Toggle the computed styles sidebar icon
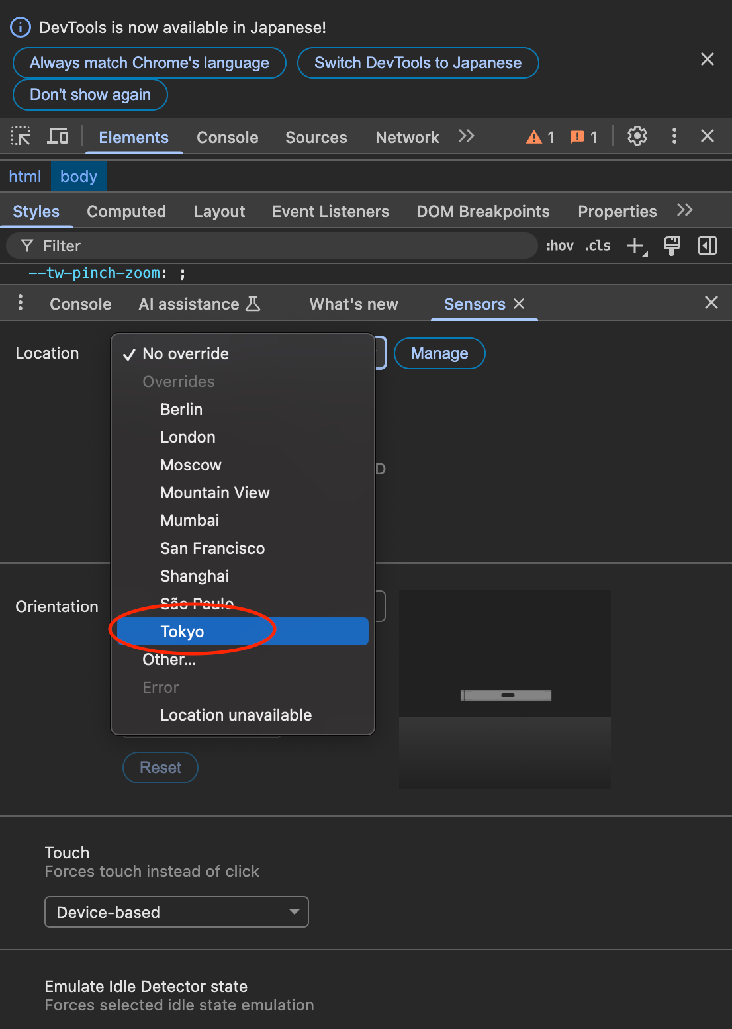The height and width of the screenshot is (1029, 732). 707,246
